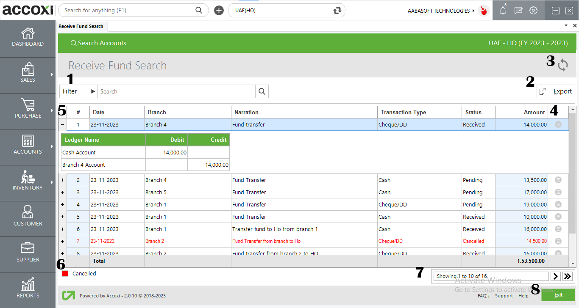Click the branch switch icon beside UAE(HO)
This screenshot has width=579, height=308.
pyautogui.click(x=337, y=10)
